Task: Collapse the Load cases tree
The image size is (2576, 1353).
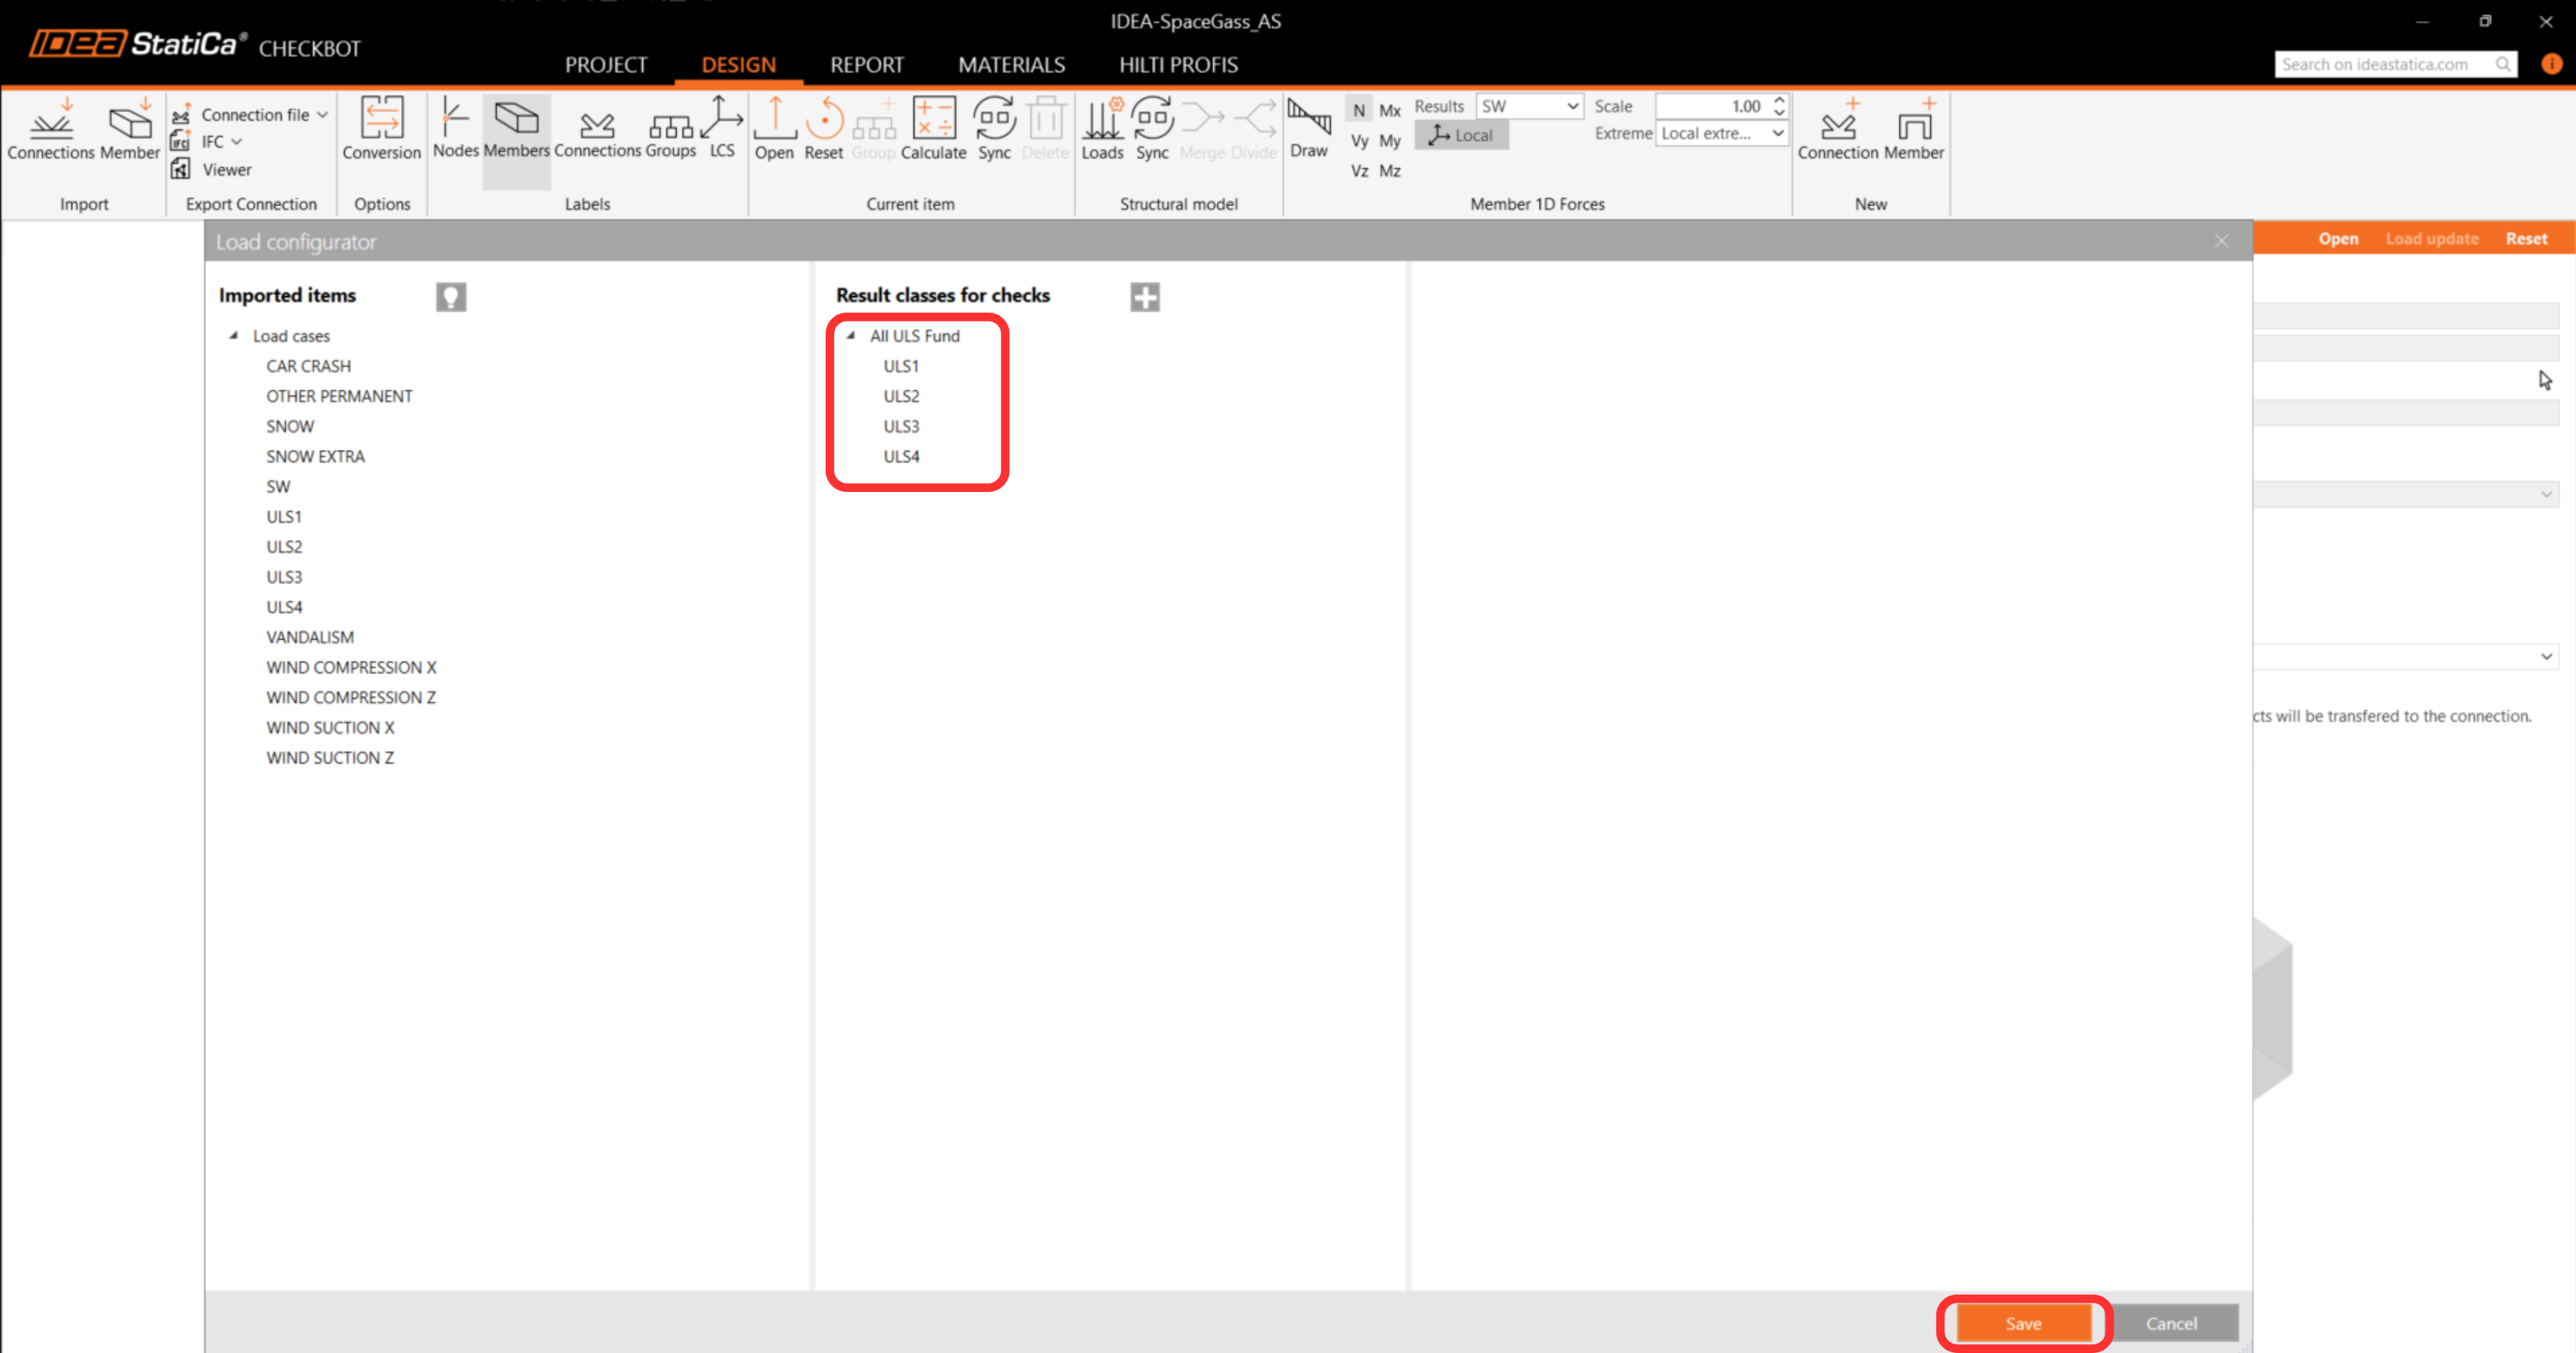Action: point(234,336)
